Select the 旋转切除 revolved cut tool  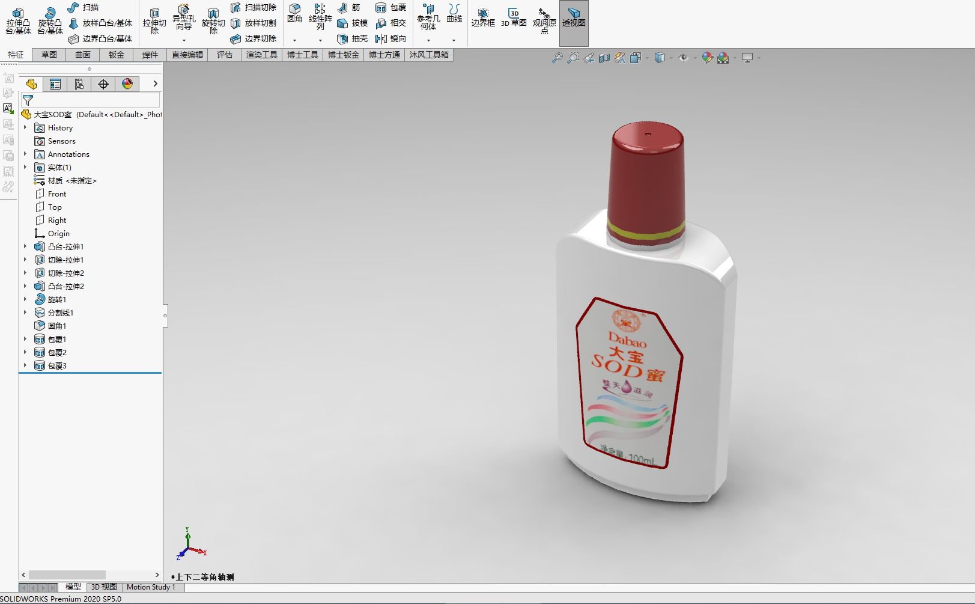[x=213, y=22]
